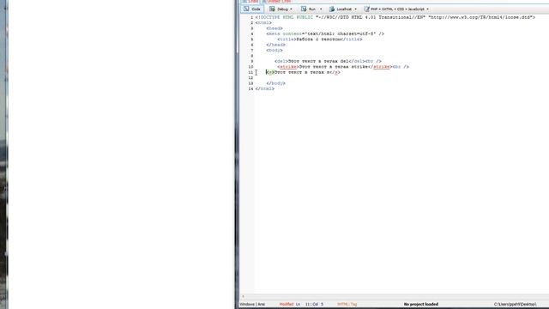
Task: Click line number 12 in the gutter
Action: (x=250, y=78)
